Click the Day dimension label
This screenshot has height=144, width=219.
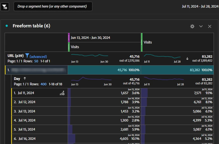click(17, 79)
